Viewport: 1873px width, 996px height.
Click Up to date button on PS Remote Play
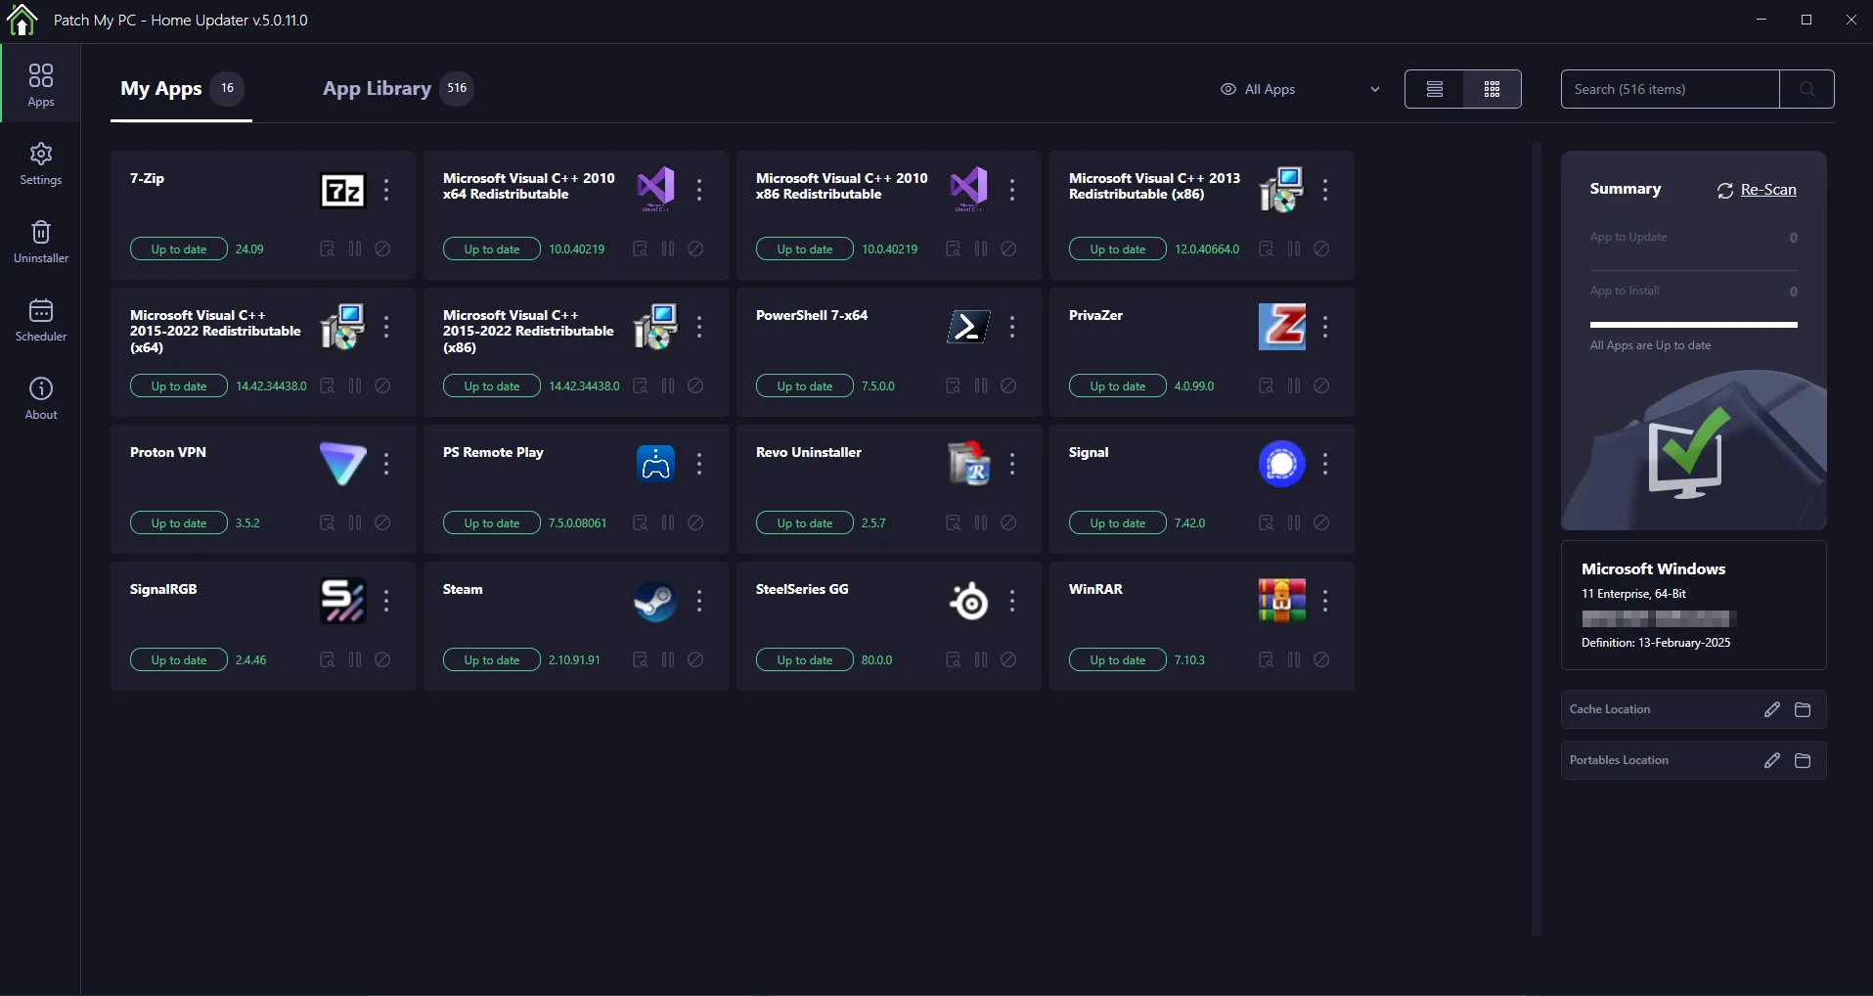point(492,523)
